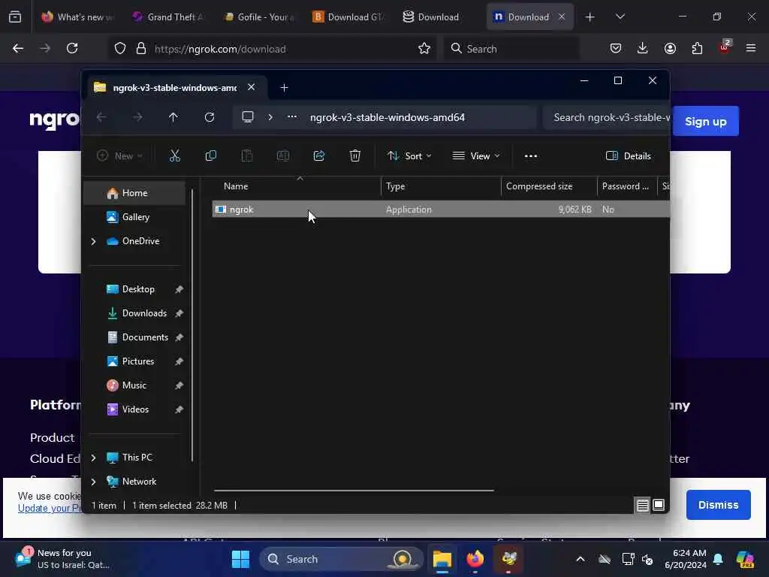Click the Firefox URL address bar
Image resolution: width=769 pixels, height=577 pixels.
273,49
